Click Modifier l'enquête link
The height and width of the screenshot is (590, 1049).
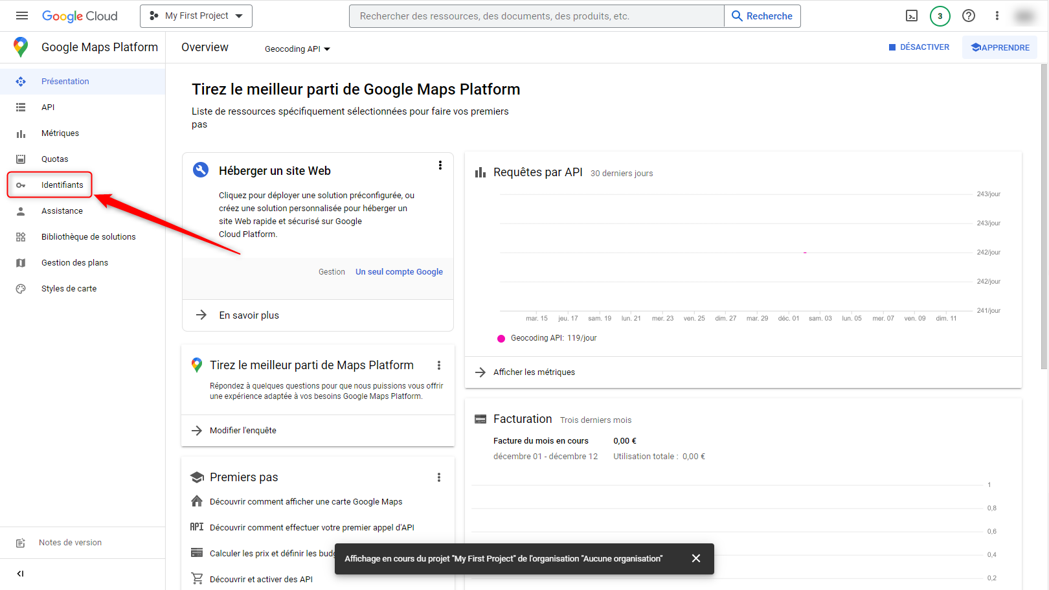pyautogui.click(x=243, y=431)
